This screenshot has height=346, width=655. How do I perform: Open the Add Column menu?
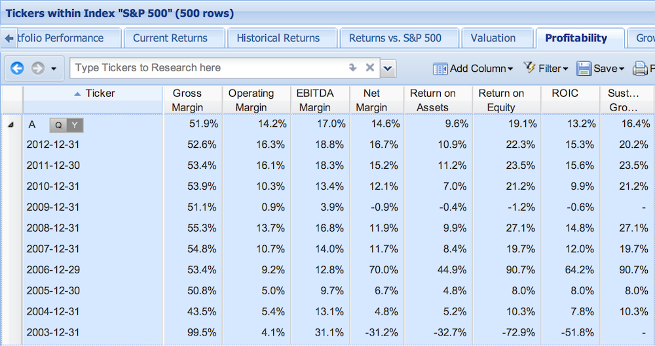pos(472,69)
